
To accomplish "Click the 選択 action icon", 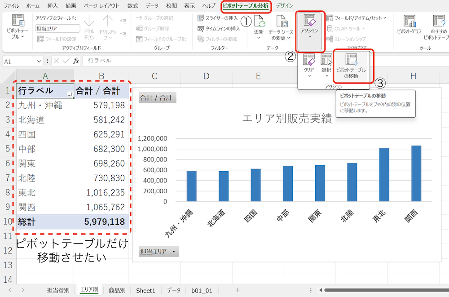I will [326, 60].
